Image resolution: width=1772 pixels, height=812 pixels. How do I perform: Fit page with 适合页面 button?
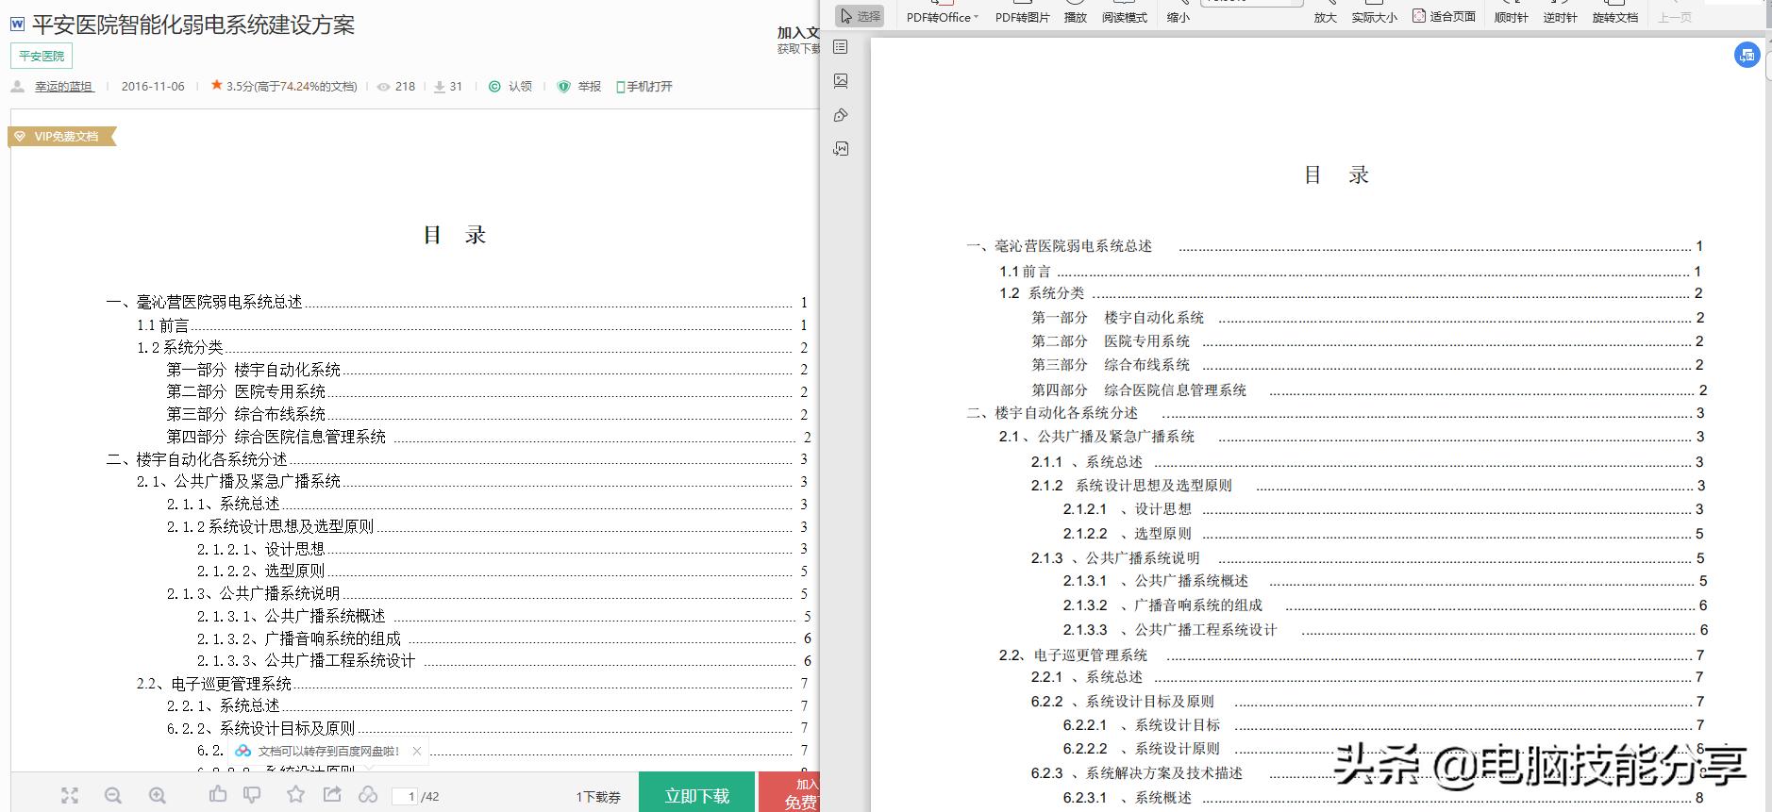point(1445,16)
